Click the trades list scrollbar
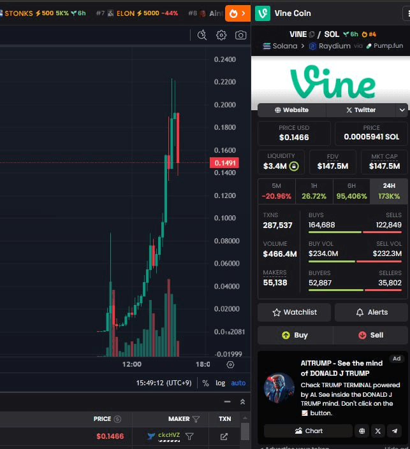Screen dimensions: 410x449 click(245, 431)
